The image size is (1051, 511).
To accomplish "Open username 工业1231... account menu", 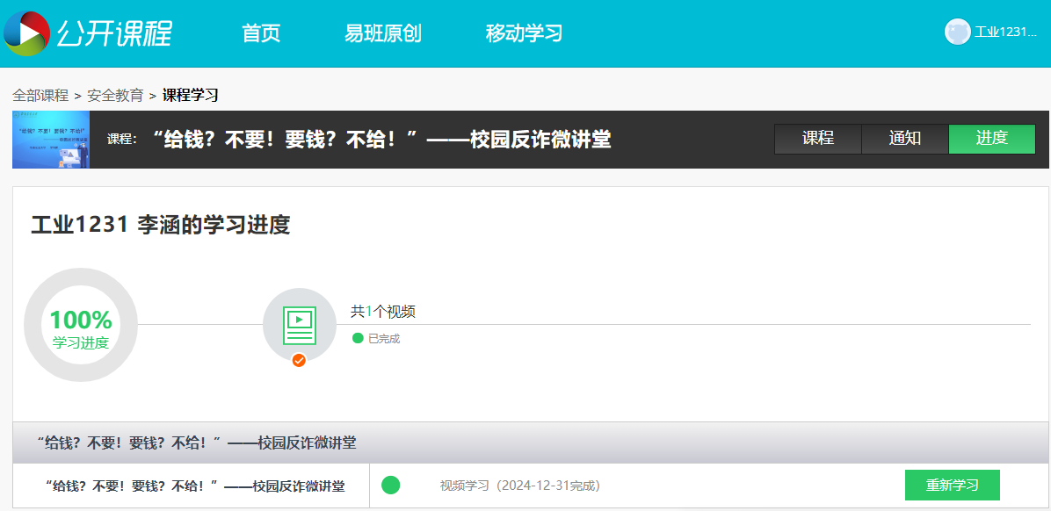I will point(1005,32).
